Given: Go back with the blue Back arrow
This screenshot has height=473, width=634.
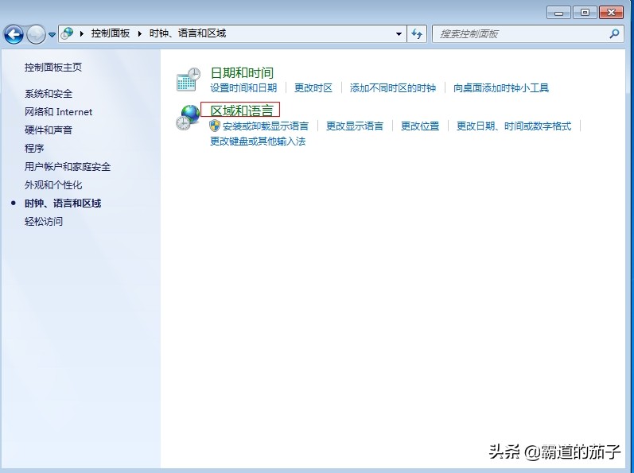Looking at the screenshot, I should point(14,34).
